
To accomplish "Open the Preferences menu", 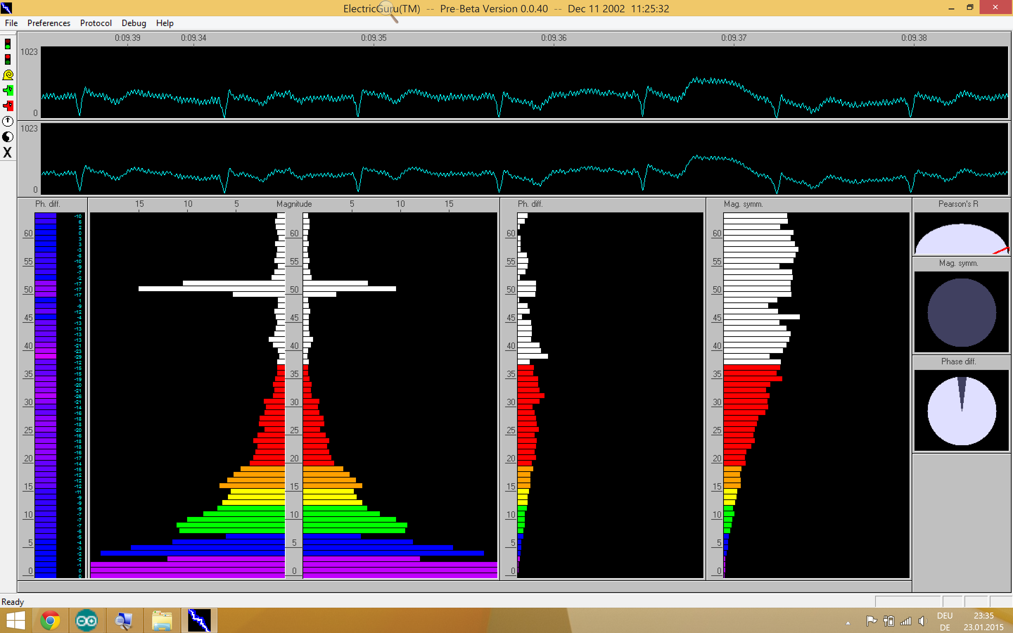I will click(49, 23).
